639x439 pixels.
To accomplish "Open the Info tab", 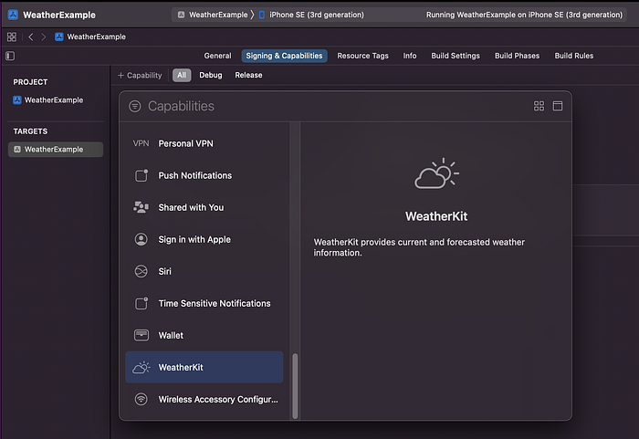I will (410, 56).
